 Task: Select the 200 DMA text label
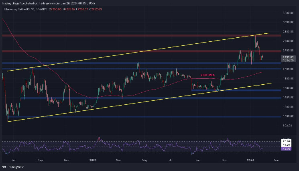(208, 75)
